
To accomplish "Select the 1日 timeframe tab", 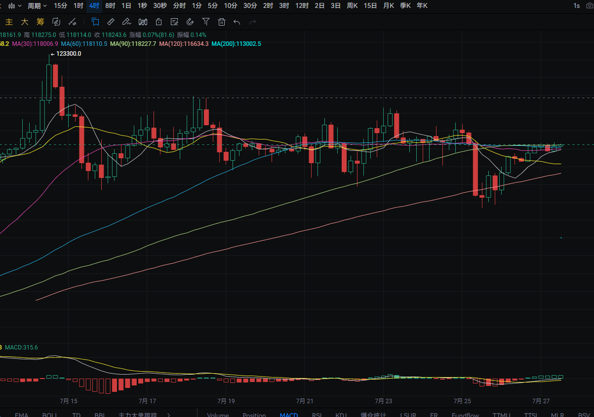I will click(126, 5).
